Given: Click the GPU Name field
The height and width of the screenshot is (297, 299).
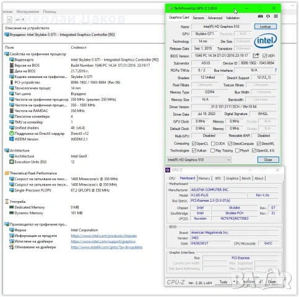Looking at the screenshot, I should (x=221, y=27).
